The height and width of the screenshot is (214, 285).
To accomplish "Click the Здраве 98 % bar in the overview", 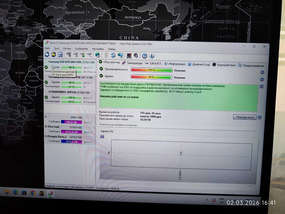I will tap(151, 77).
